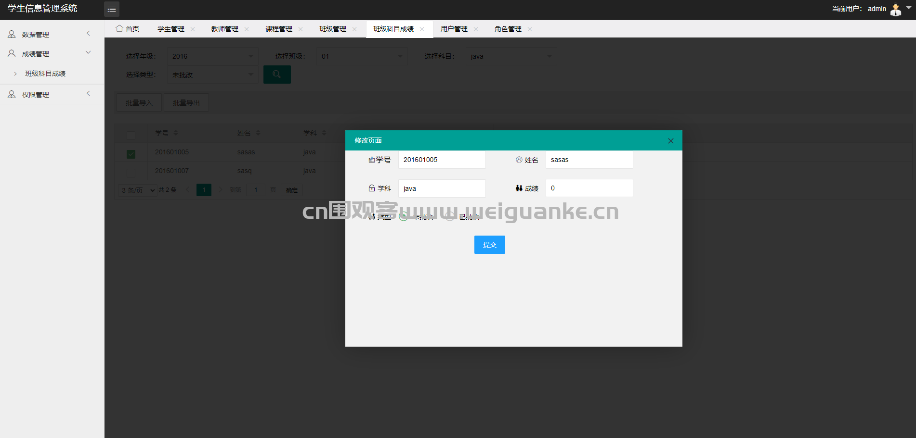This screenshot has width=916, height=438.
Task: Click the 学科 lock icon in dialog
Action: point(371,188)
